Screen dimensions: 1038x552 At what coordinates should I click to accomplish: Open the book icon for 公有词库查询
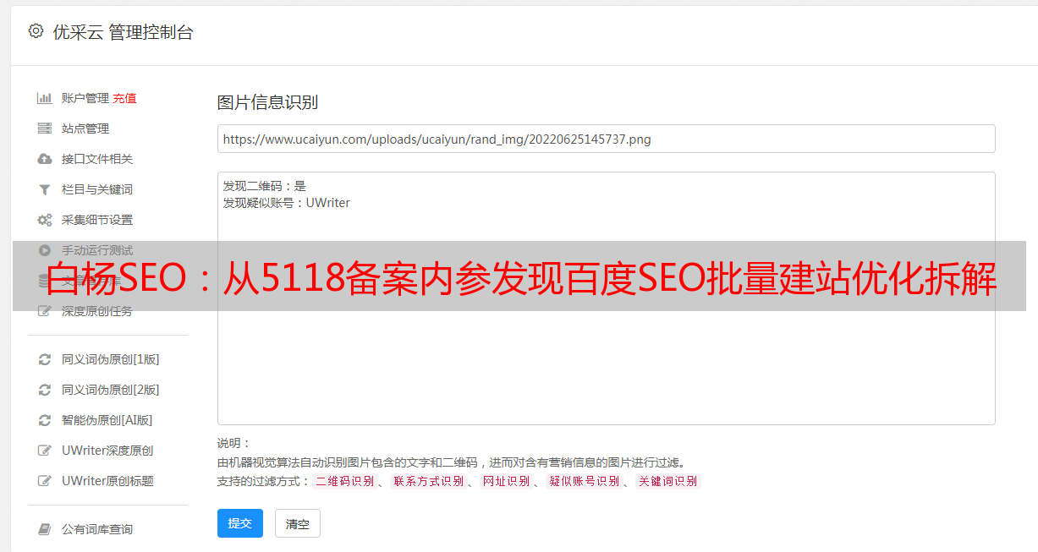click(x=45, y=529)
